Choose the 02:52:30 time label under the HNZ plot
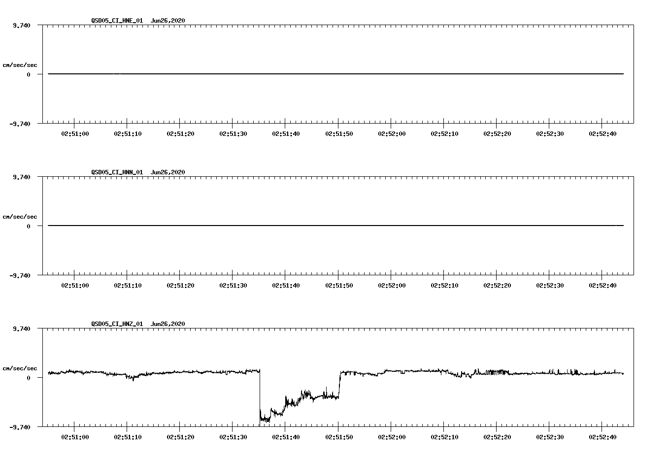 (550, 437)
